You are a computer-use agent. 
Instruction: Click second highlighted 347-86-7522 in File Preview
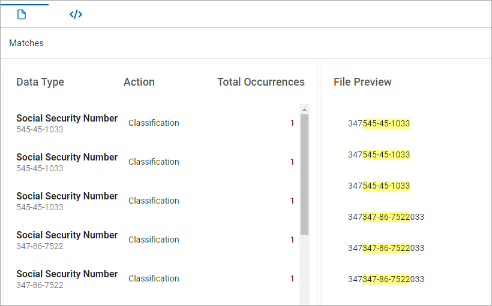click(386, 248)
